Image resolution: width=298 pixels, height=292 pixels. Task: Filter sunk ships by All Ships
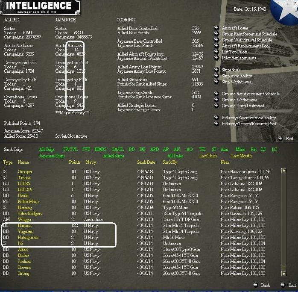pyautogui.click(x=47, y=150)
